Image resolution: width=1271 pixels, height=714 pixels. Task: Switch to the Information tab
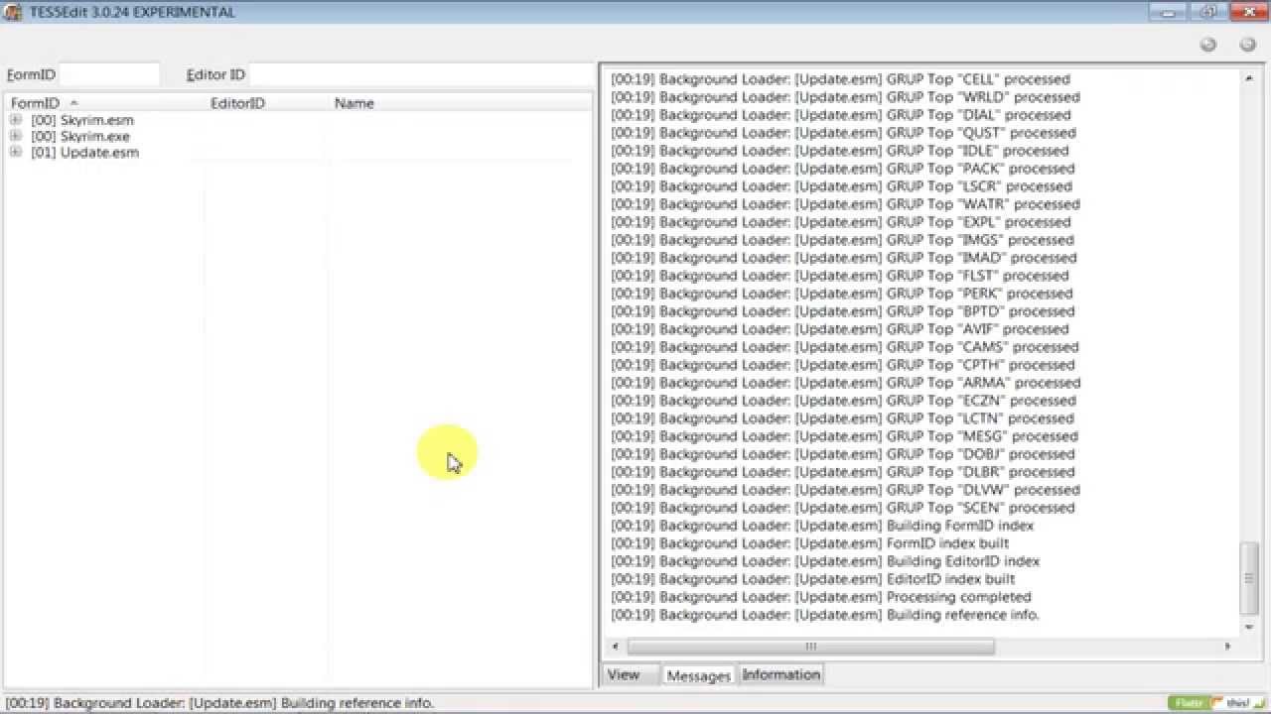(x=781, y=674)
